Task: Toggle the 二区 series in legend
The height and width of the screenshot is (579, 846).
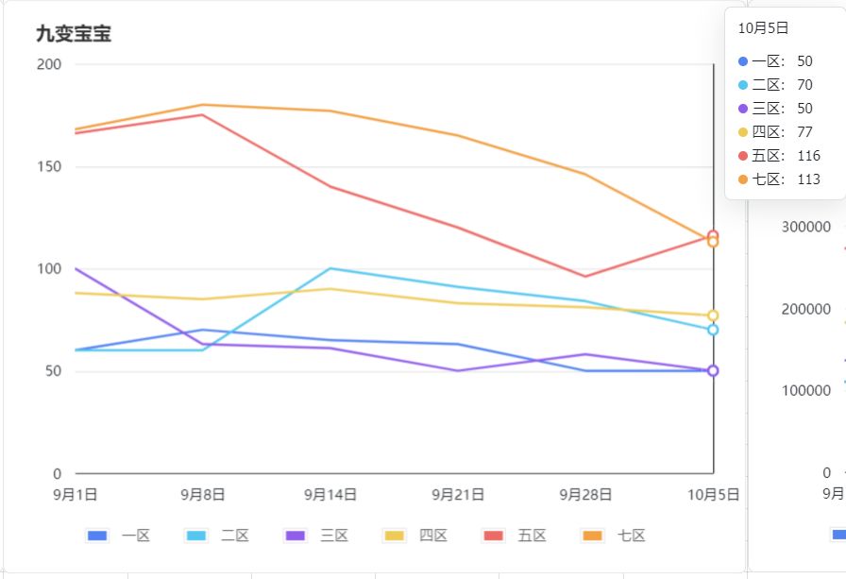Action: [195, 536]
